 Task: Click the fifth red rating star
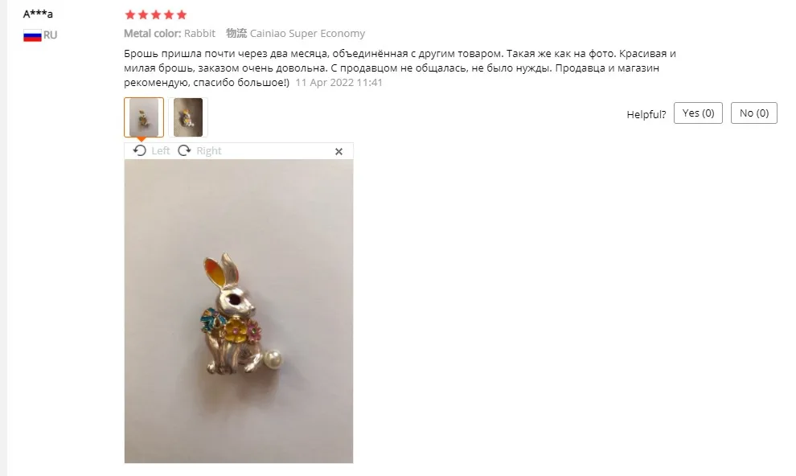[182, 14]
